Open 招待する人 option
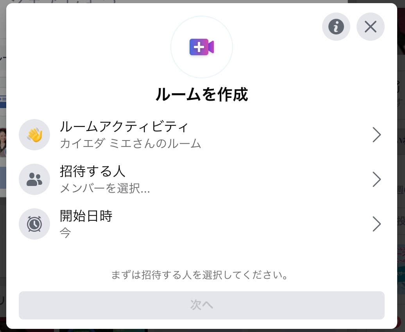The width and height of the screenshot is (405, 332). point(201,179)
